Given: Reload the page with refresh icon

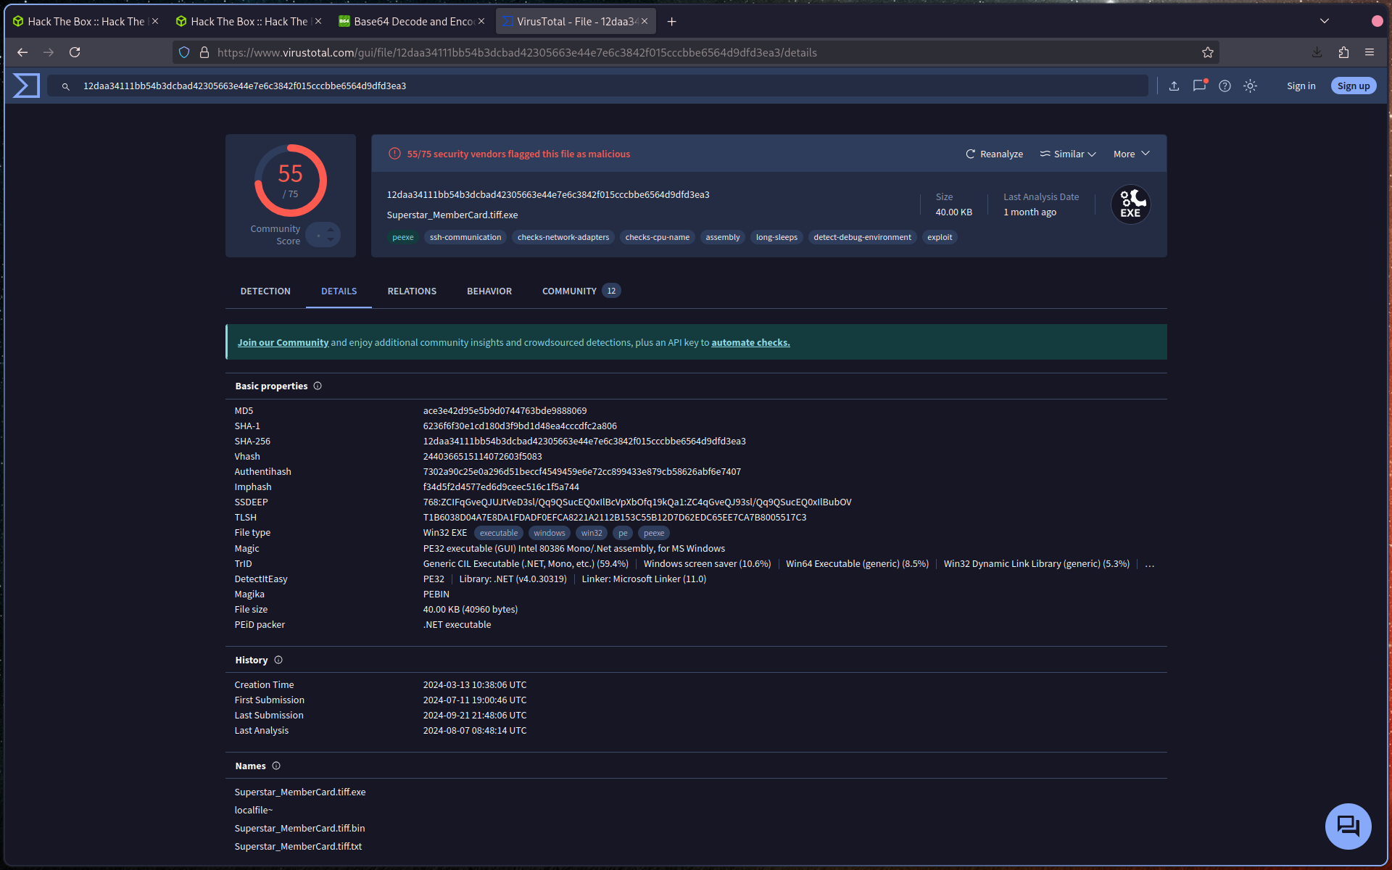Looking at the screenshot, I should [75, 52].
